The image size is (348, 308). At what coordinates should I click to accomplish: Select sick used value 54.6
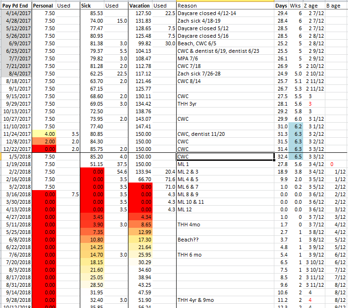116,172
